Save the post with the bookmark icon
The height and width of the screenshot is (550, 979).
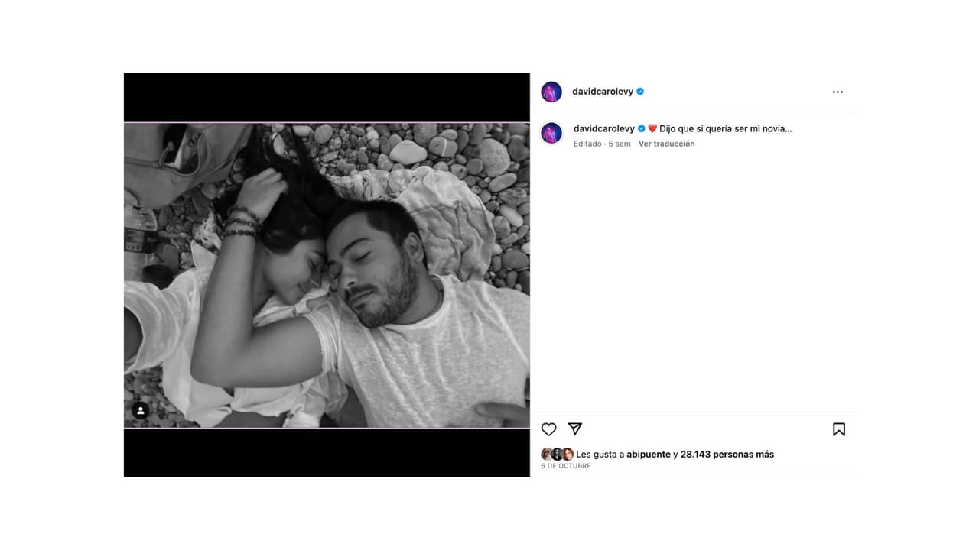(839, 429)
